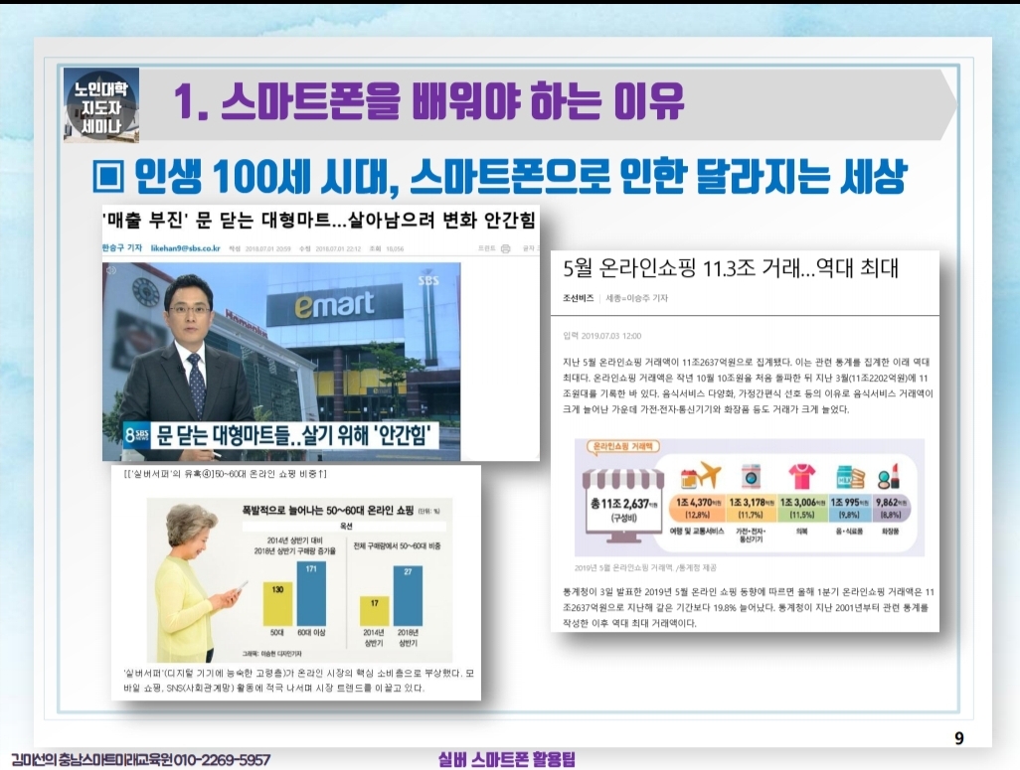
Task: Click the 1조 995 food value box
Action: (850, 508)
